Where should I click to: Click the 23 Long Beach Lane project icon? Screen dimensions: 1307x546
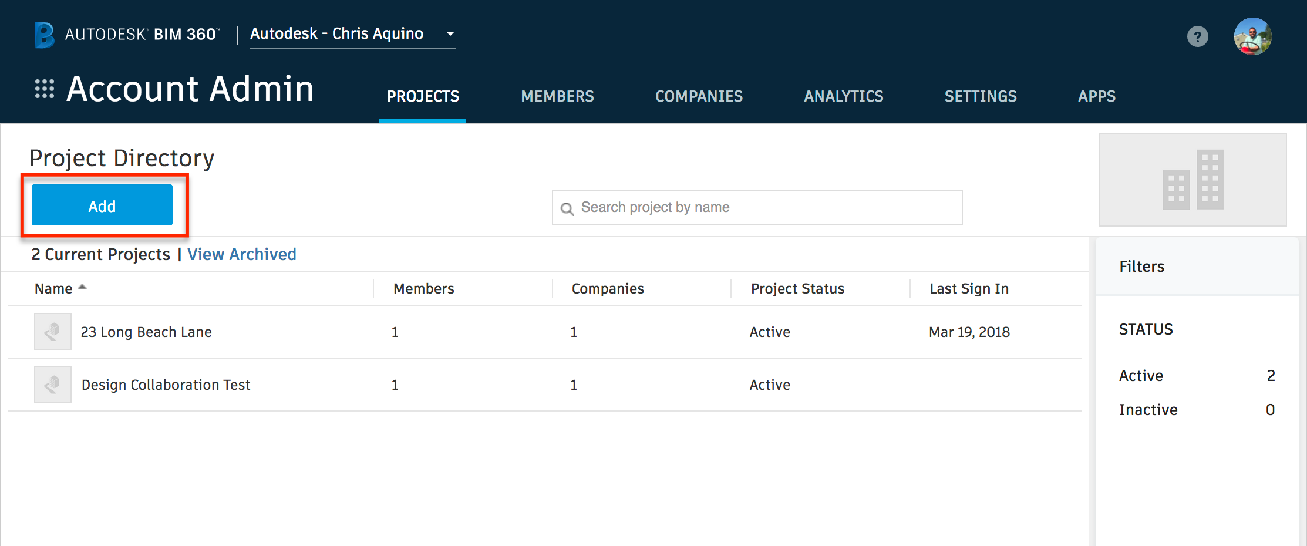(x=53, y=332)
